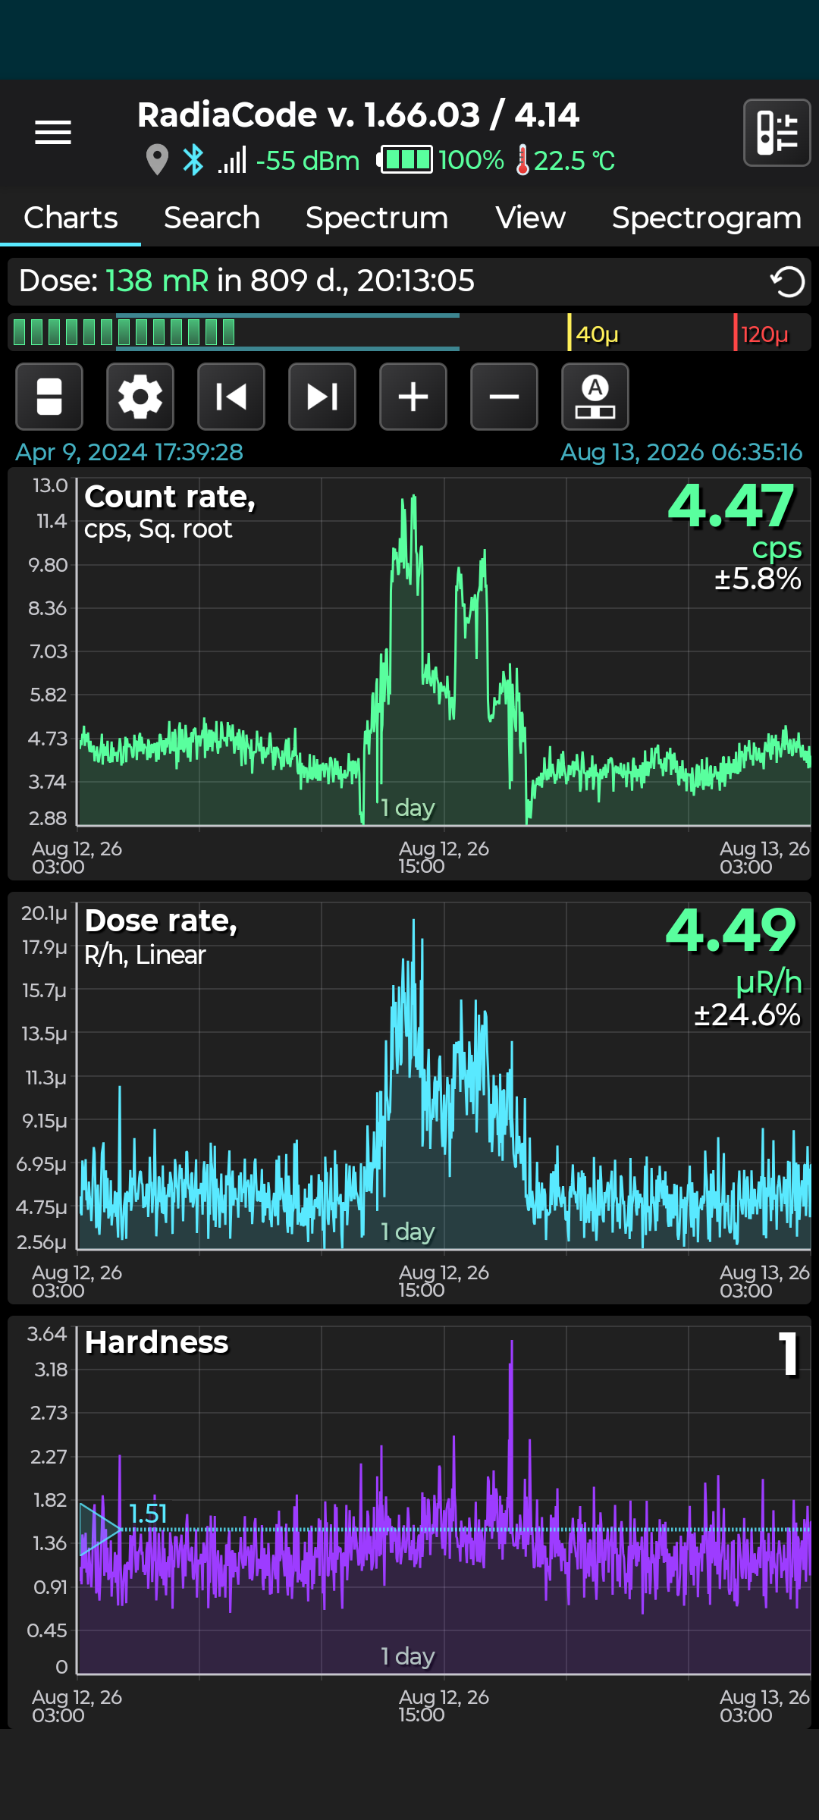Zoom out with the minus button
The image size is (819, 1820).
click(x=504, y=397)
